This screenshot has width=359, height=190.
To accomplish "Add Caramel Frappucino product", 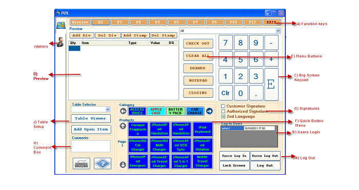I will point(138,129).
